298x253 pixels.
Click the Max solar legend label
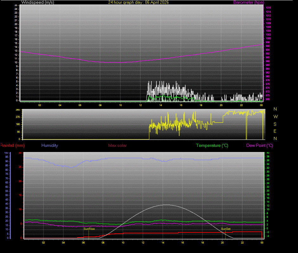click(x=117, y=145)
